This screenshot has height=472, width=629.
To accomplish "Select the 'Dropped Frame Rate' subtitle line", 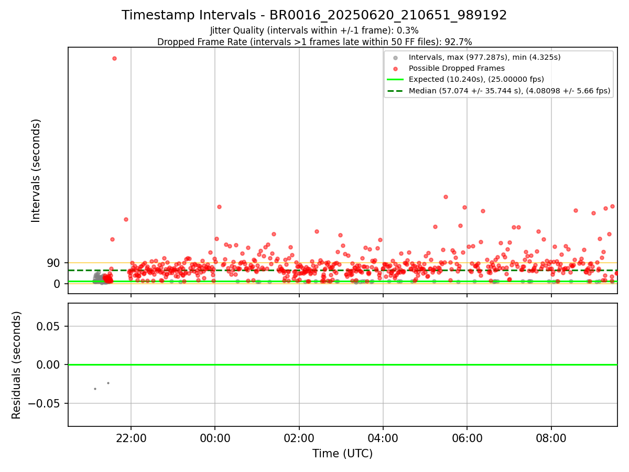I will pos(314,42).
